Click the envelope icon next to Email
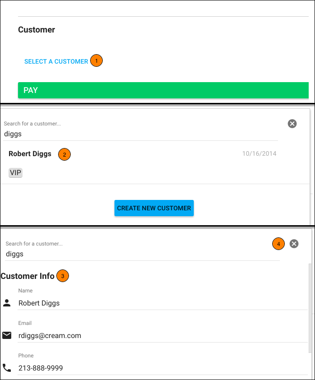Screen dimensions: 315x380 [6, 335]
